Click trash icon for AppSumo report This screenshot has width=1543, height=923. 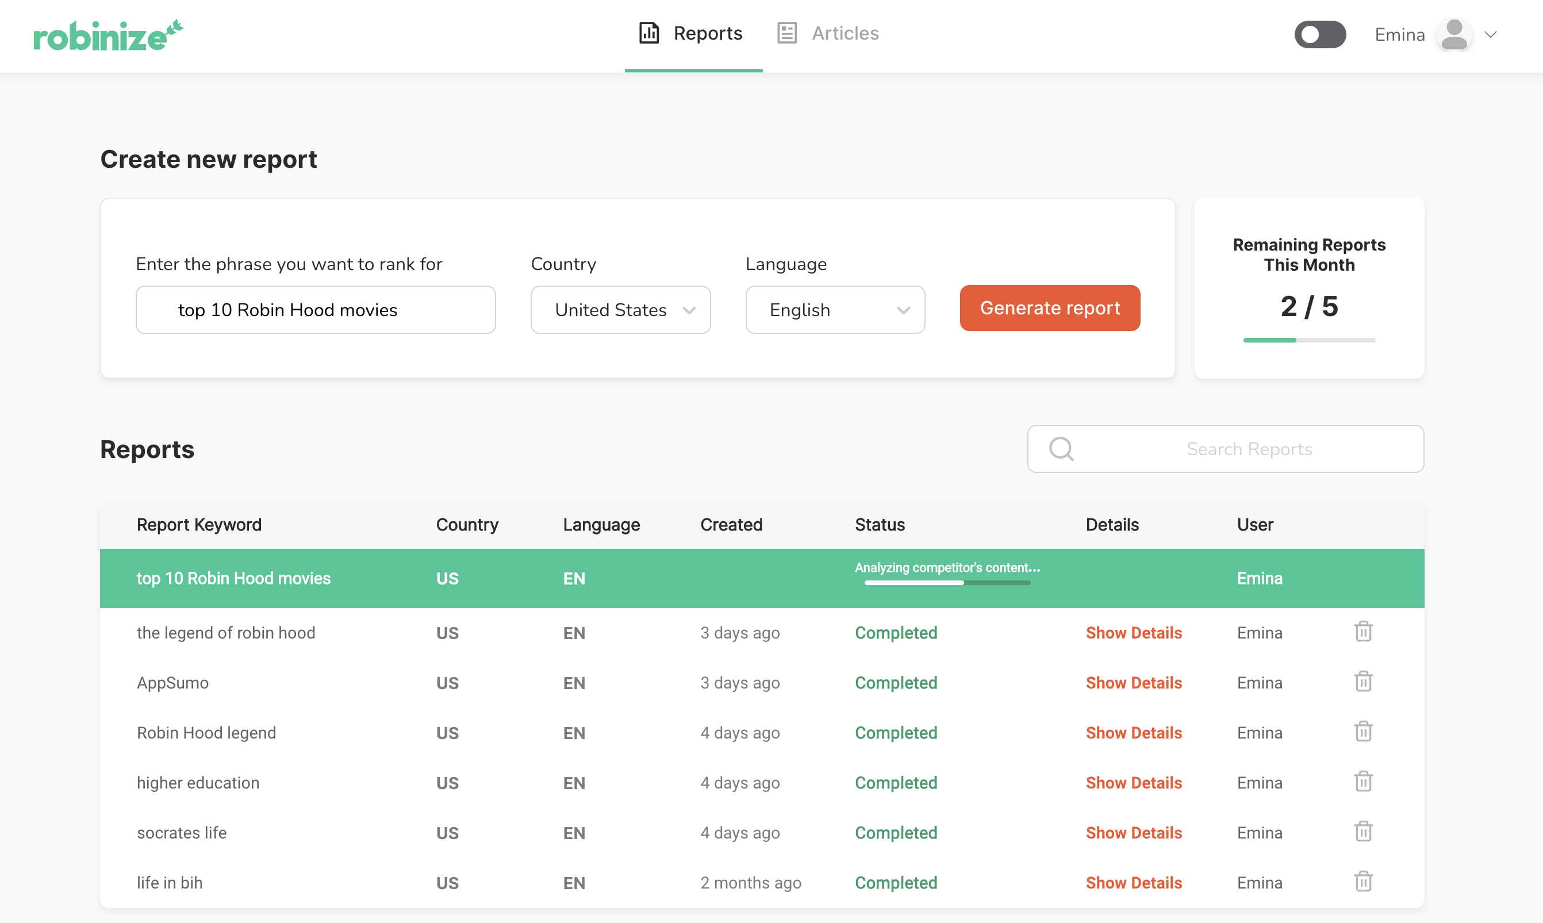[x=1362, y=682]
